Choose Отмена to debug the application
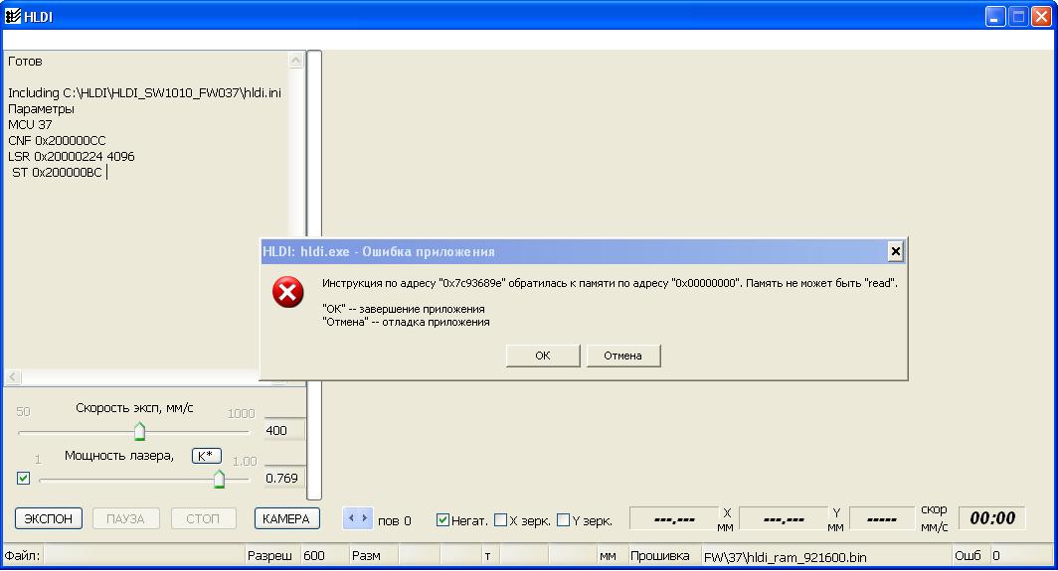This screenshot has height=571, width=1058. [x=622, y=356]
